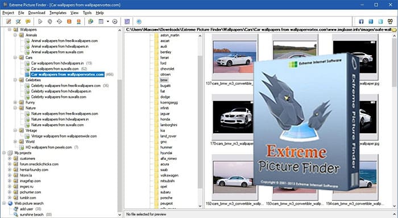Select 'Car wallpapers from wallpapervortex.com' project
Screen dimensions: 398x218
tap(67, 75)
